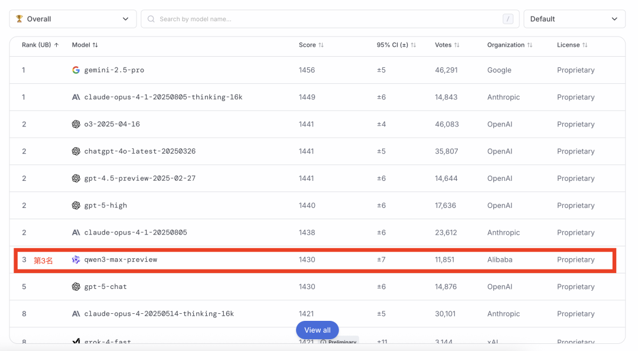
Task: Select model name qwen3-max-preview
Action: click(x=121, y=259)
